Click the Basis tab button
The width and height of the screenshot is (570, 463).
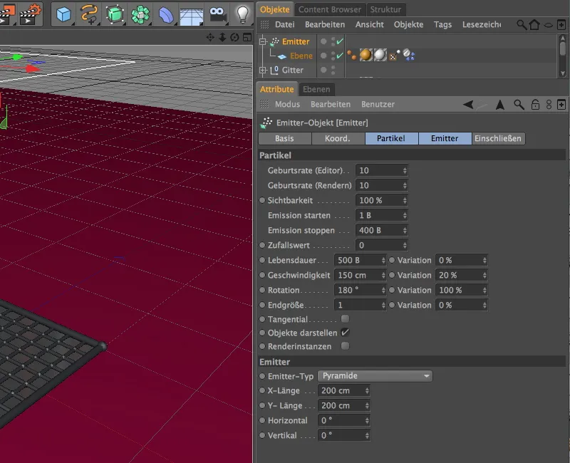coord(284,138)
